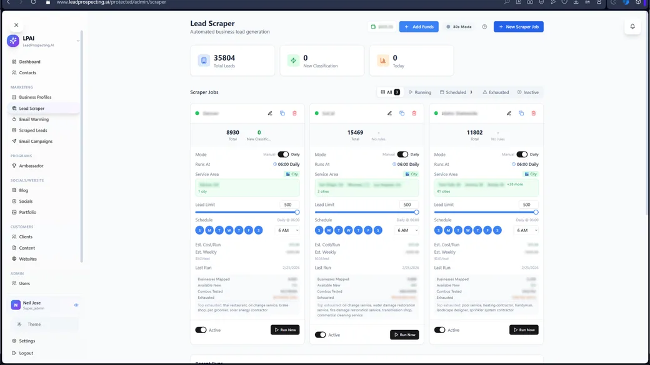The image size is (650, 365).
Task: Switch to the Scheduled jobs tab
Action: [456, 92]
